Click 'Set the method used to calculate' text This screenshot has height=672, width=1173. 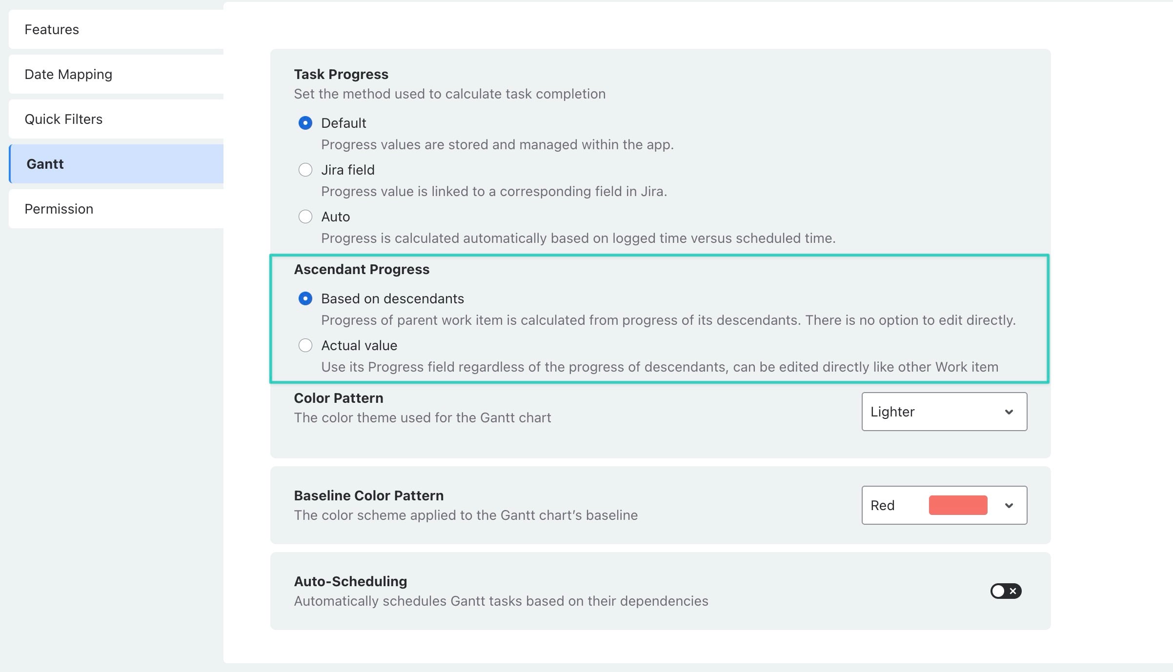click(x=449, y=94)
